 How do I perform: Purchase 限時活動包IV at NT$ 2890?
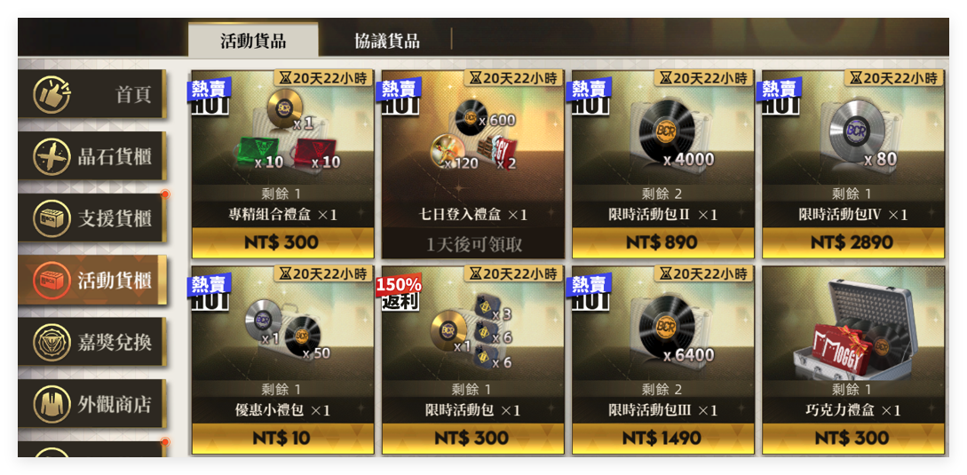853,243
